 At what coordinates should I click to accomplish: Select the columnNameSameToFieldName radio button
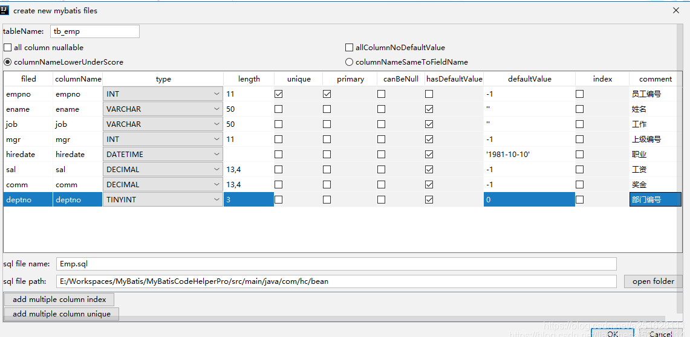coord(349,62)
